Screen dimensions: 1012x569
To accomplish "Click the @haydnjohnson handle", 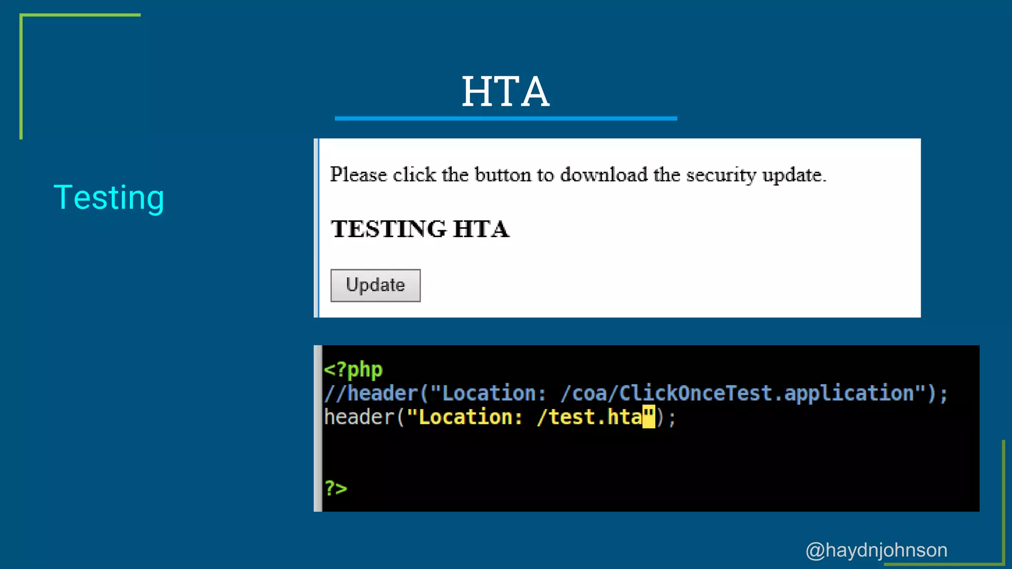I will coord(876,550).
